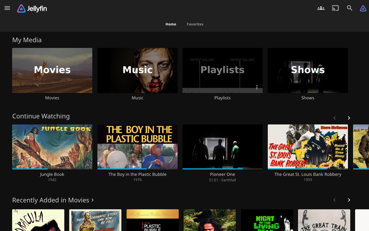This screenshot has width=369, height=231.
Task: Open the Night of the Living Dead poster
Action: (267, 220)
